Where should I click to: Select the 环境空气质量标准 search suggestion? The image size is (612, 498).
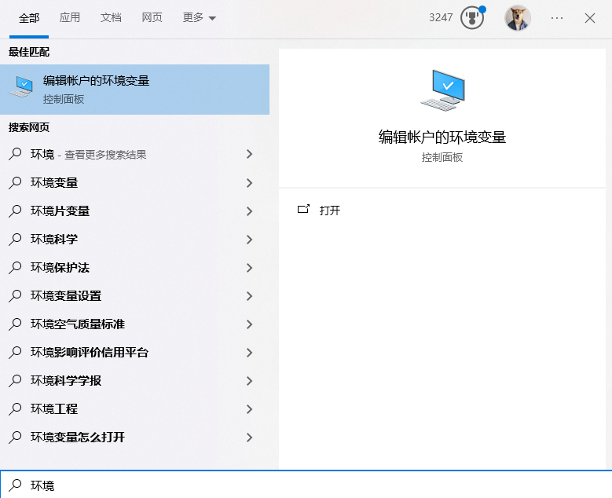point(78,324)
